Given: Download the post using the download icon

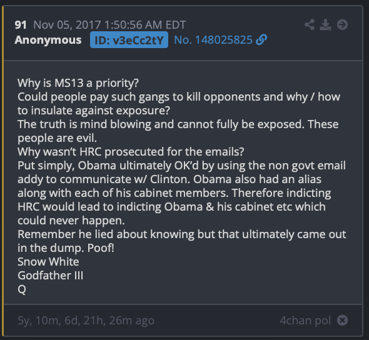Looking at the screenshot, I should tap(325, 25).
